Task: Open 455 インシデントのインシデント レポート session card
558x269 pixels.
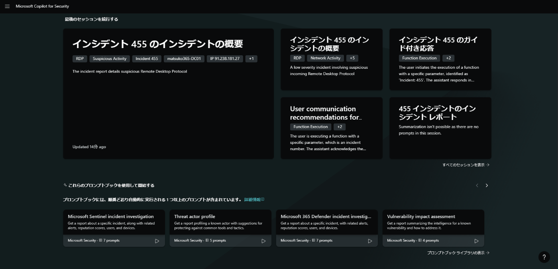Action: point(440,128)
